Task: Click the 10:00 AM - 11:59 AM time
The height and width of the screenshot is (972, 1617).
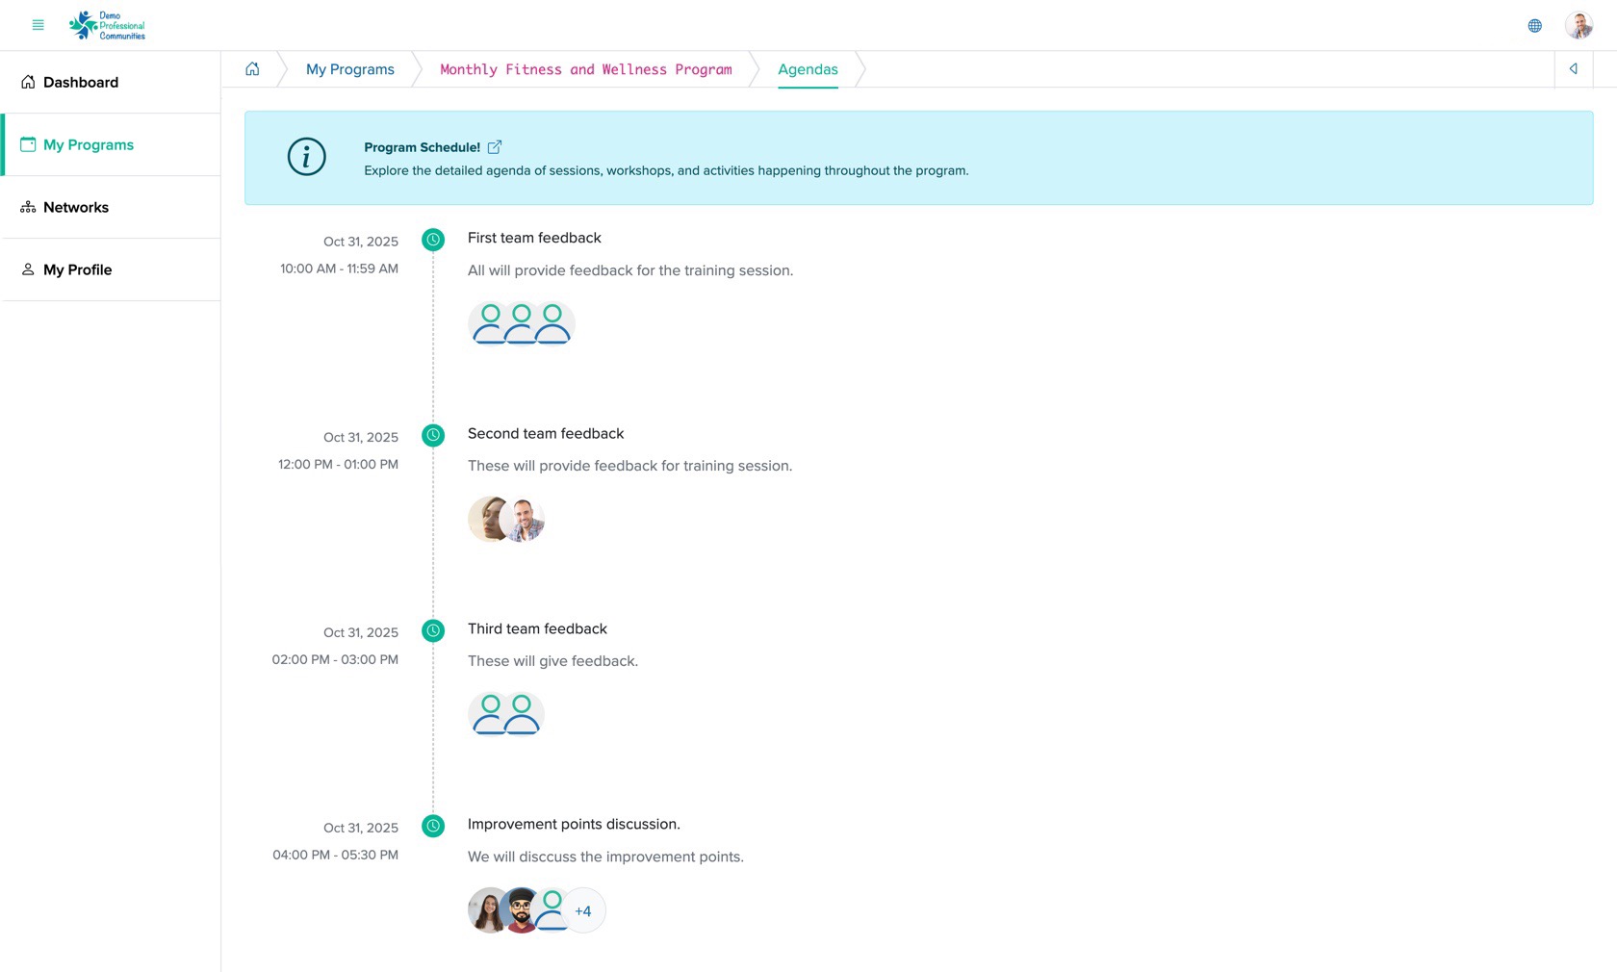Action: coord(339,269)
